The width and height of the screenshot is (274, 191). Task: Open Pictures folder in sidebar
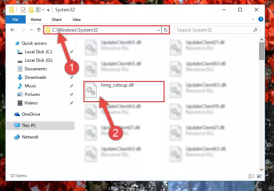tap(32, 94)
